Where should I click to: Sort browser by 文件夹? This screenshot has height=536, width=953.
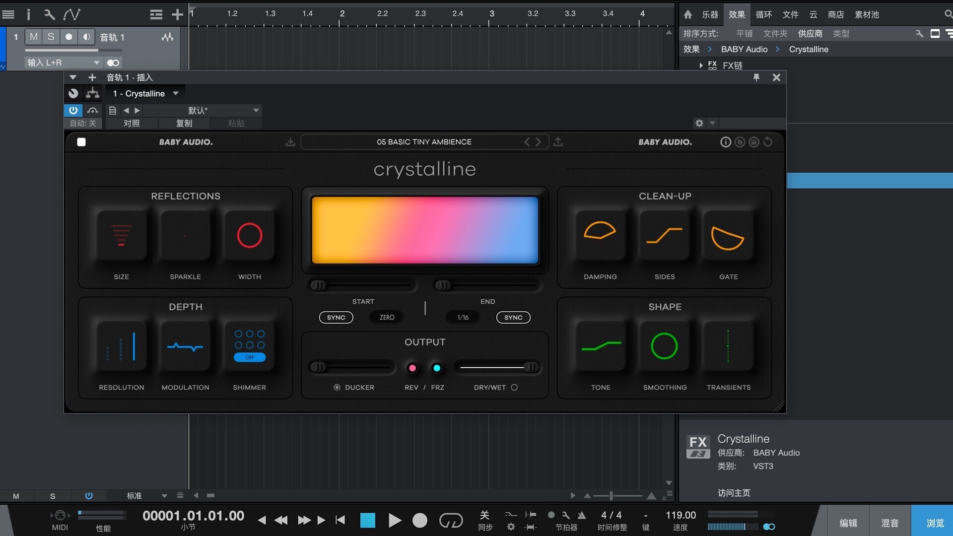[x=775, y=33]
